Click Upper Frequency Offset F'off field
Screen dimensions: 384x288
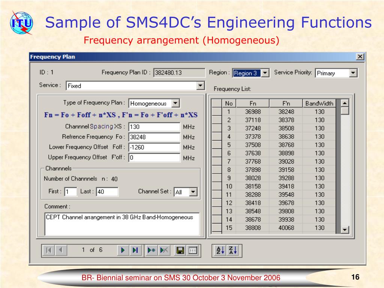(x=154, y=157)
